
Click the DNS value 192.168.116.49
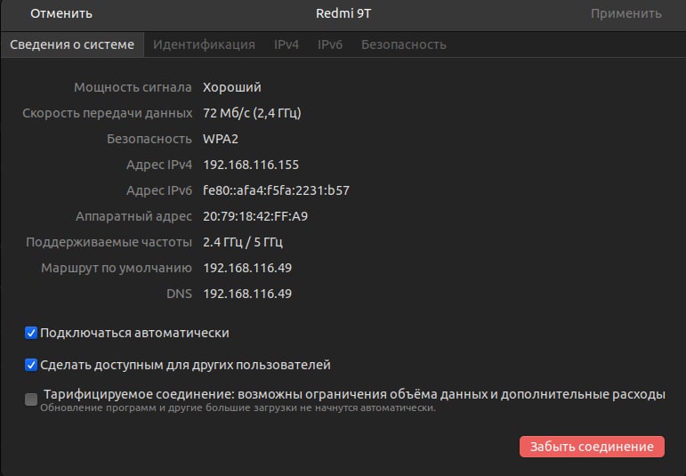point(247,294)
